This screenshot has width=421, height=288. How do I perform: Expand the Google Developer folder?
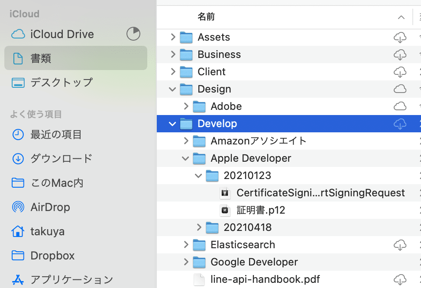[x=186, y=262]
